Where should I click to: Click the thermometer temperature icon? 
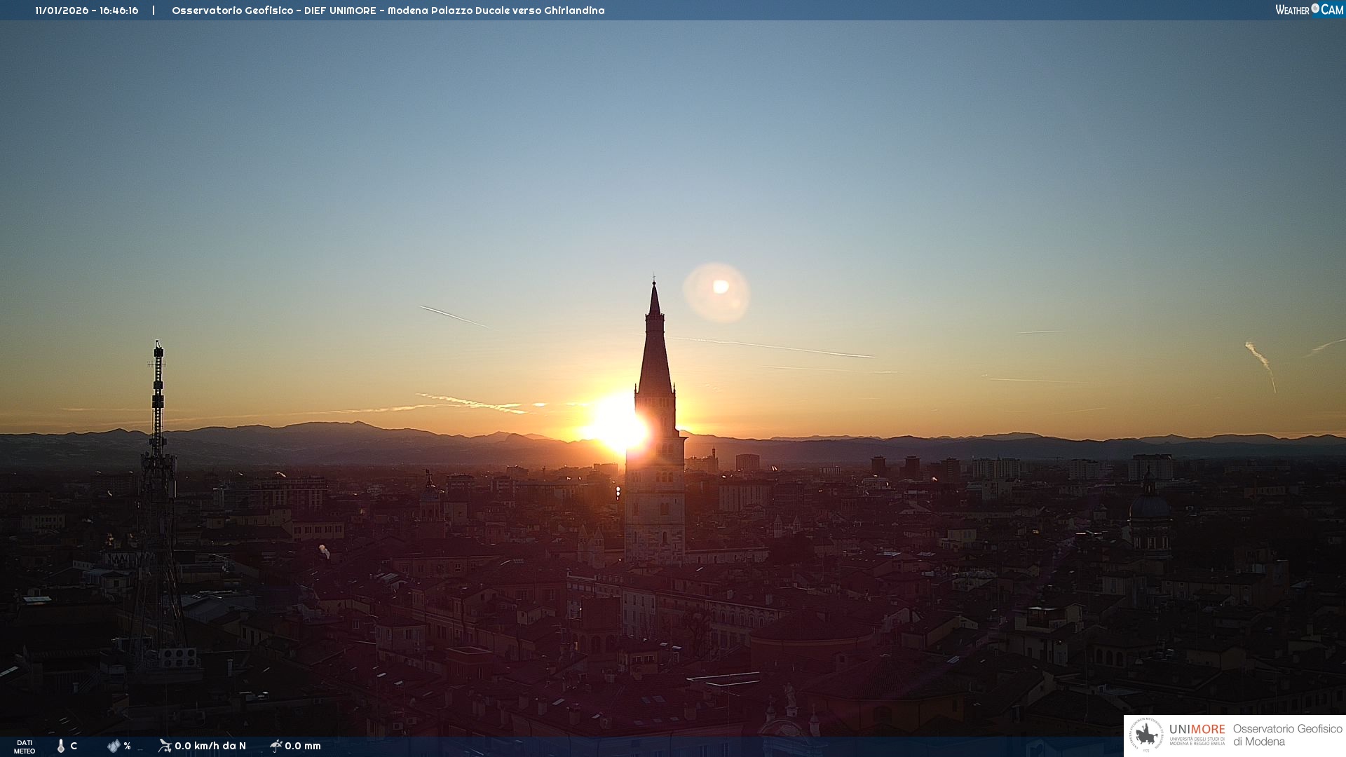tap(61, 746)
